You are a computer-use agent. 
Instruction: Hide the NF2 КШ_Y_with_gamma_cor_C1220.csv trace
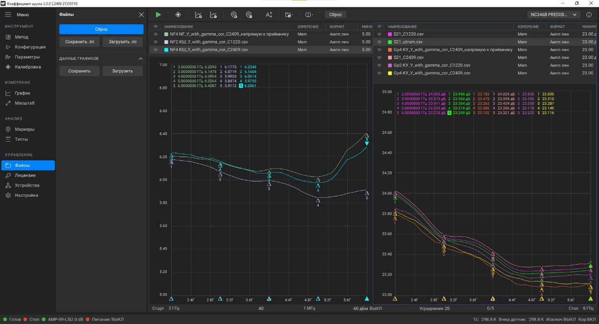155,42
